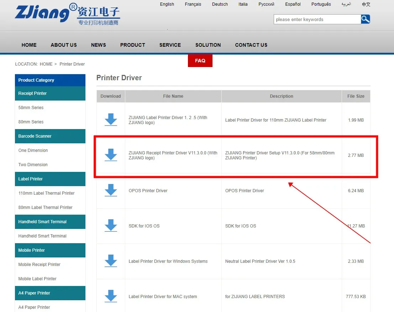
Task: Select the Mobile Printer category heading
Action: (x=32, y=250)
